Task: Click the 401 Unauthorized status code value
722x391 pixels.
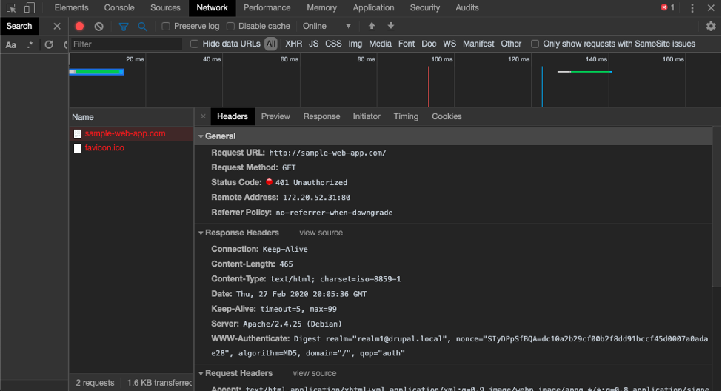Action: (x=311, y=183)
